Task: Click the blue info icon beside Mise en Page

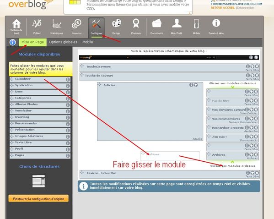Action: 13,42
